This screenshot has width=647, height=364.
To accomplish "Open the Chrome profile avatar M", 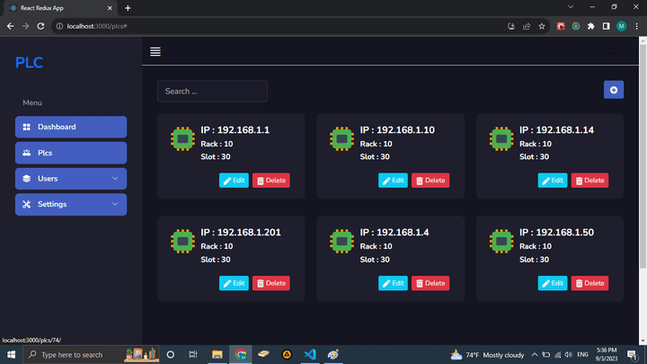I will [622, 26].
